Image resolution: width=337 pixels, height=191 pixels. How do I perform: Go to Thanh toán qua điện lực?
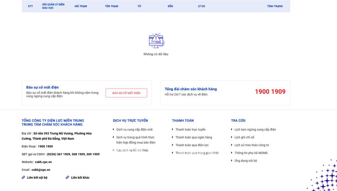tap(192, 145)
